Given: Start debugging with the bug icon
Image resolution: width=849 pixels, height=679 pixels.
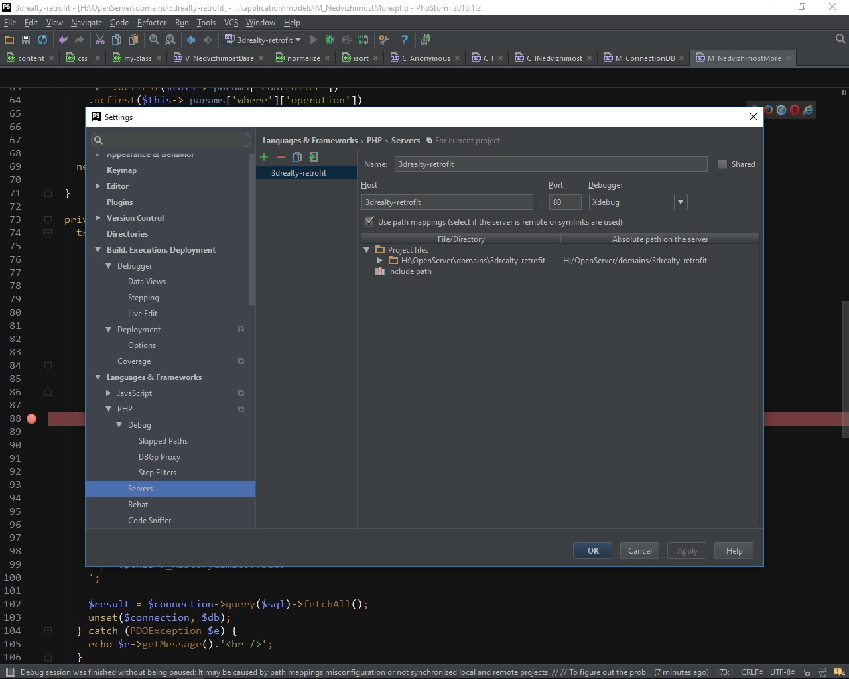Looking at the screenshot, I should pyautogui.click(x=330, y=40).
